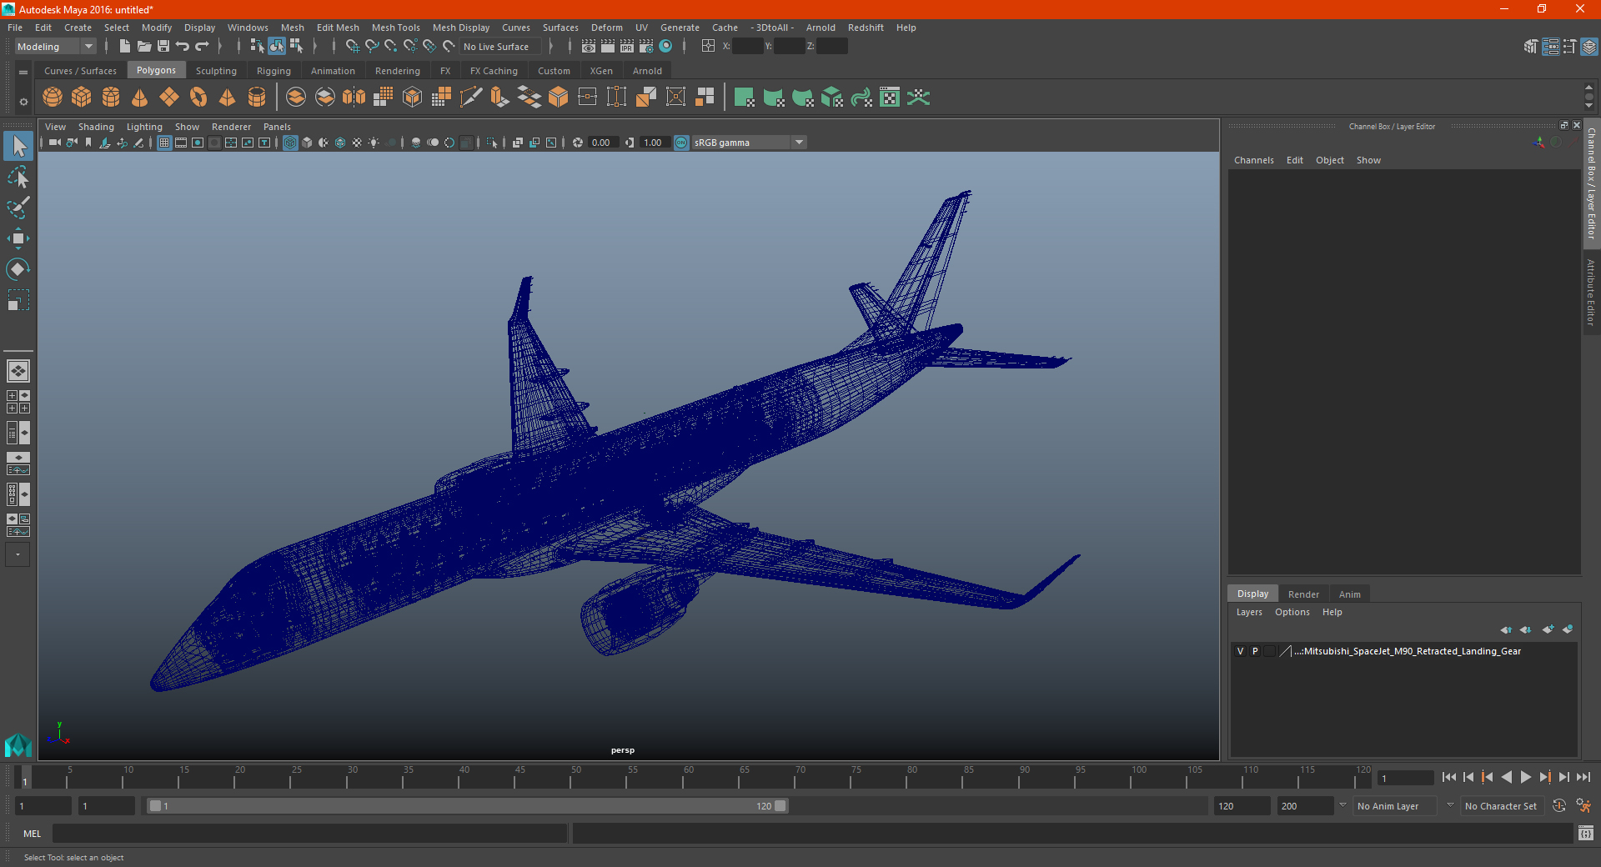The width and height of the screenshot is (1601, 867).
Task: Click the Mirror geometry shelf icon
Action: [354, 98]
